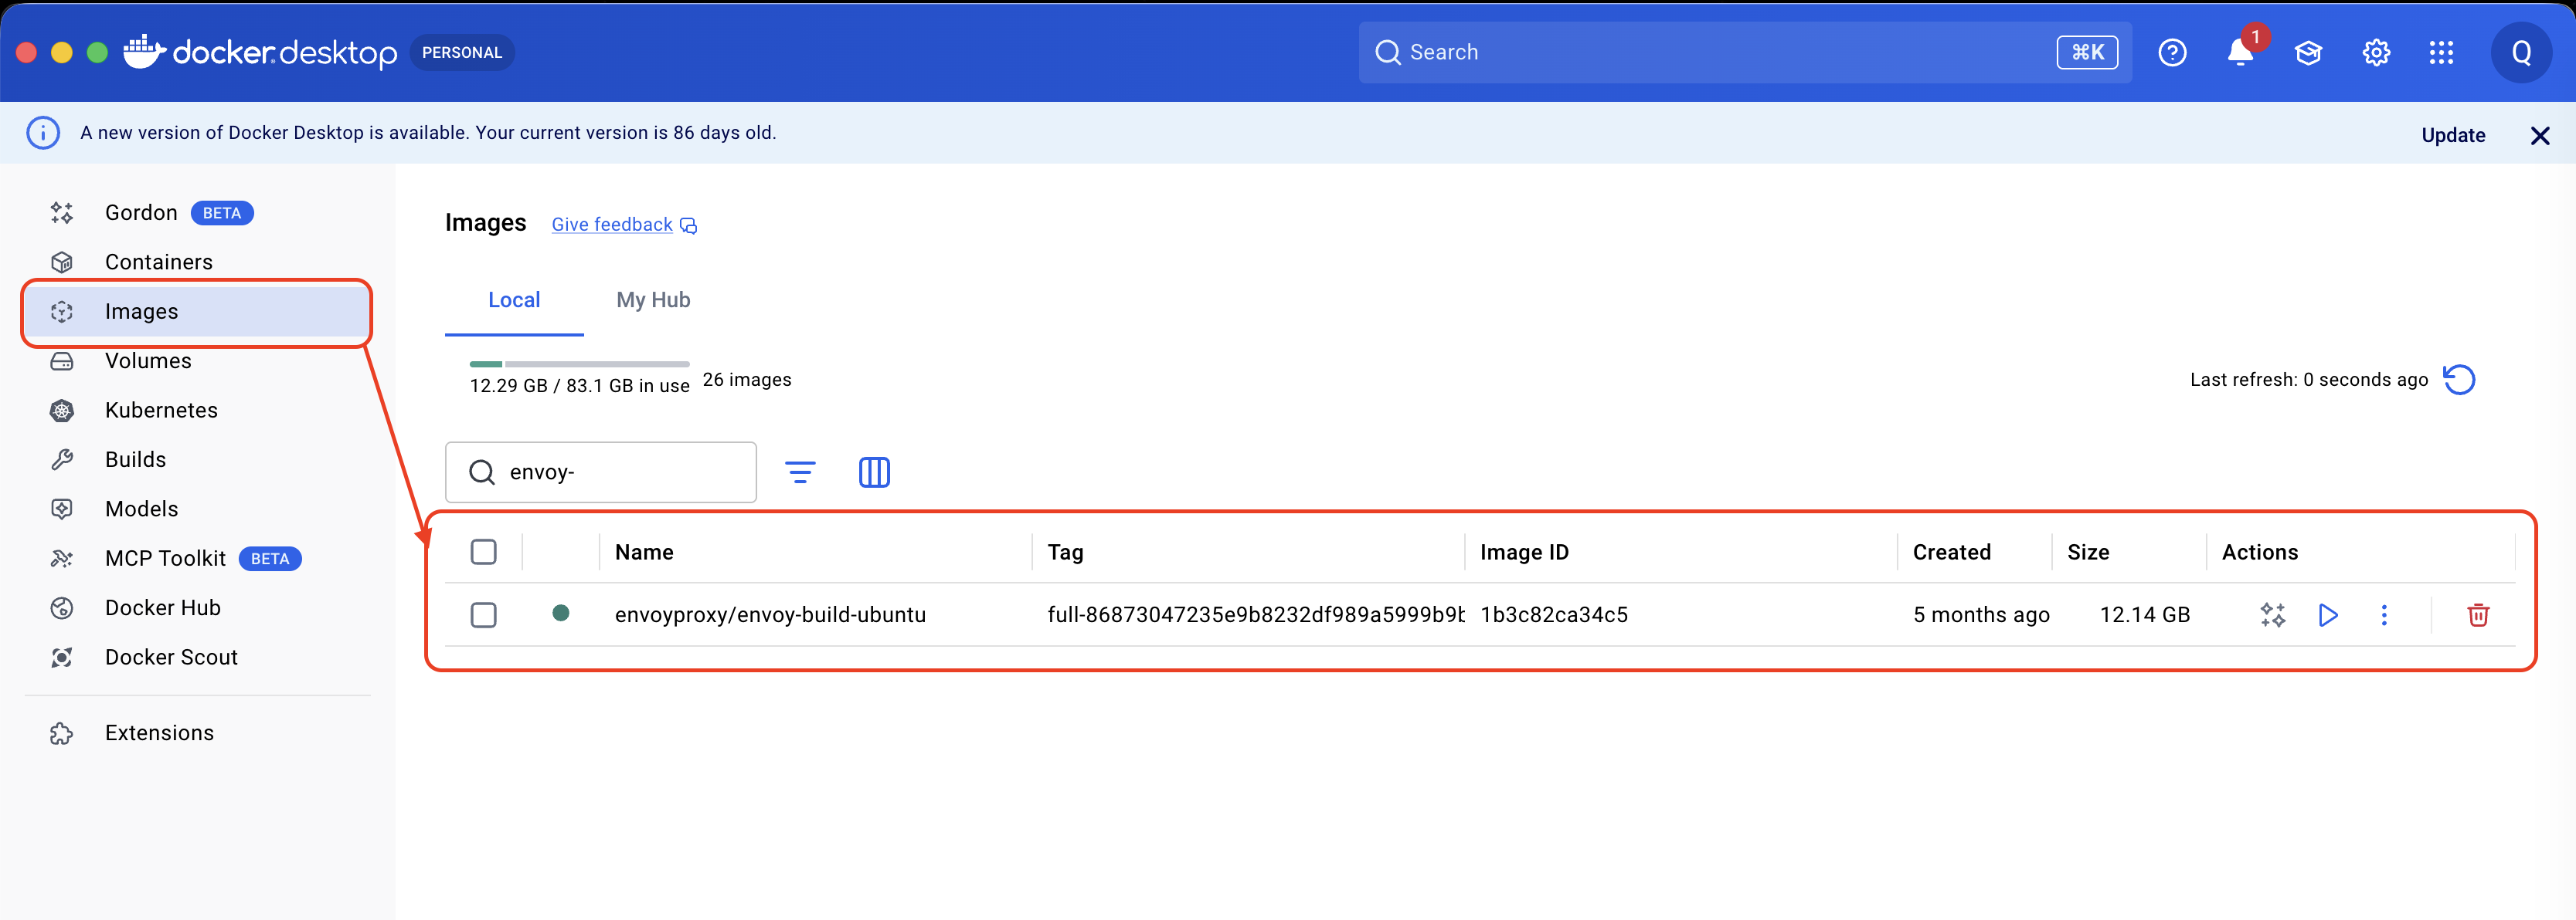
Task: Click 12.29 GB / 83.1 GB in use
Action: 579,386
